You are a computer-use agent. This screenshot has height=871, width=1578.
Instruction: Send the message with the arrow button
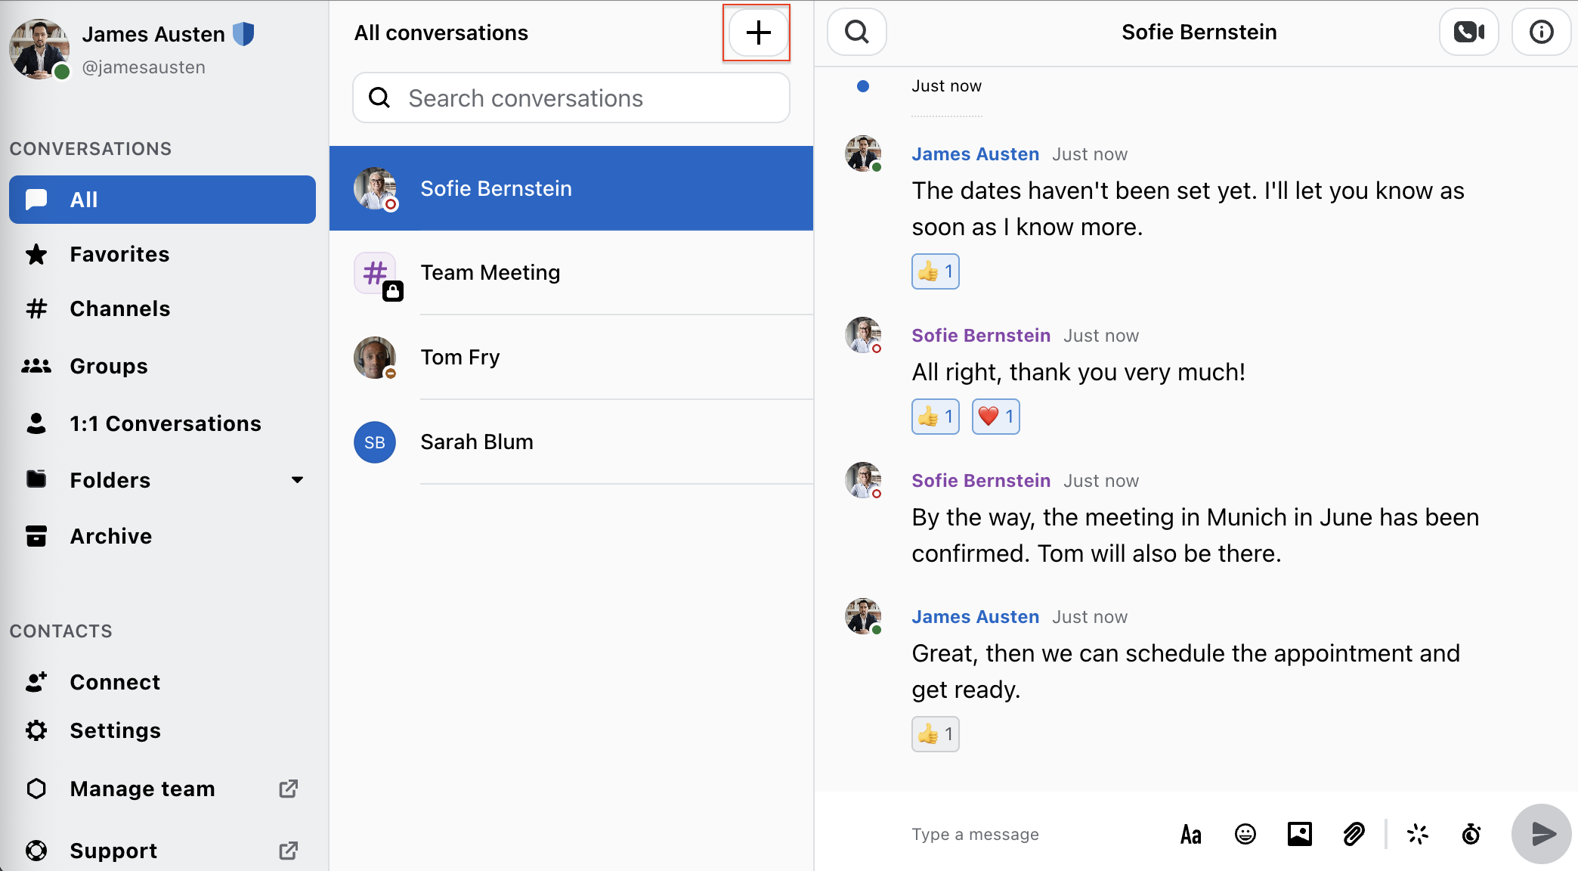pyautogui.click(x=1542, y=834)
